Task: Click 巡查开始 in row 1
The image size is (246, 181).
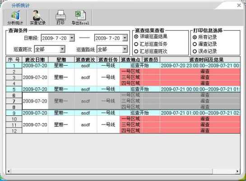Action: point(139,66)
